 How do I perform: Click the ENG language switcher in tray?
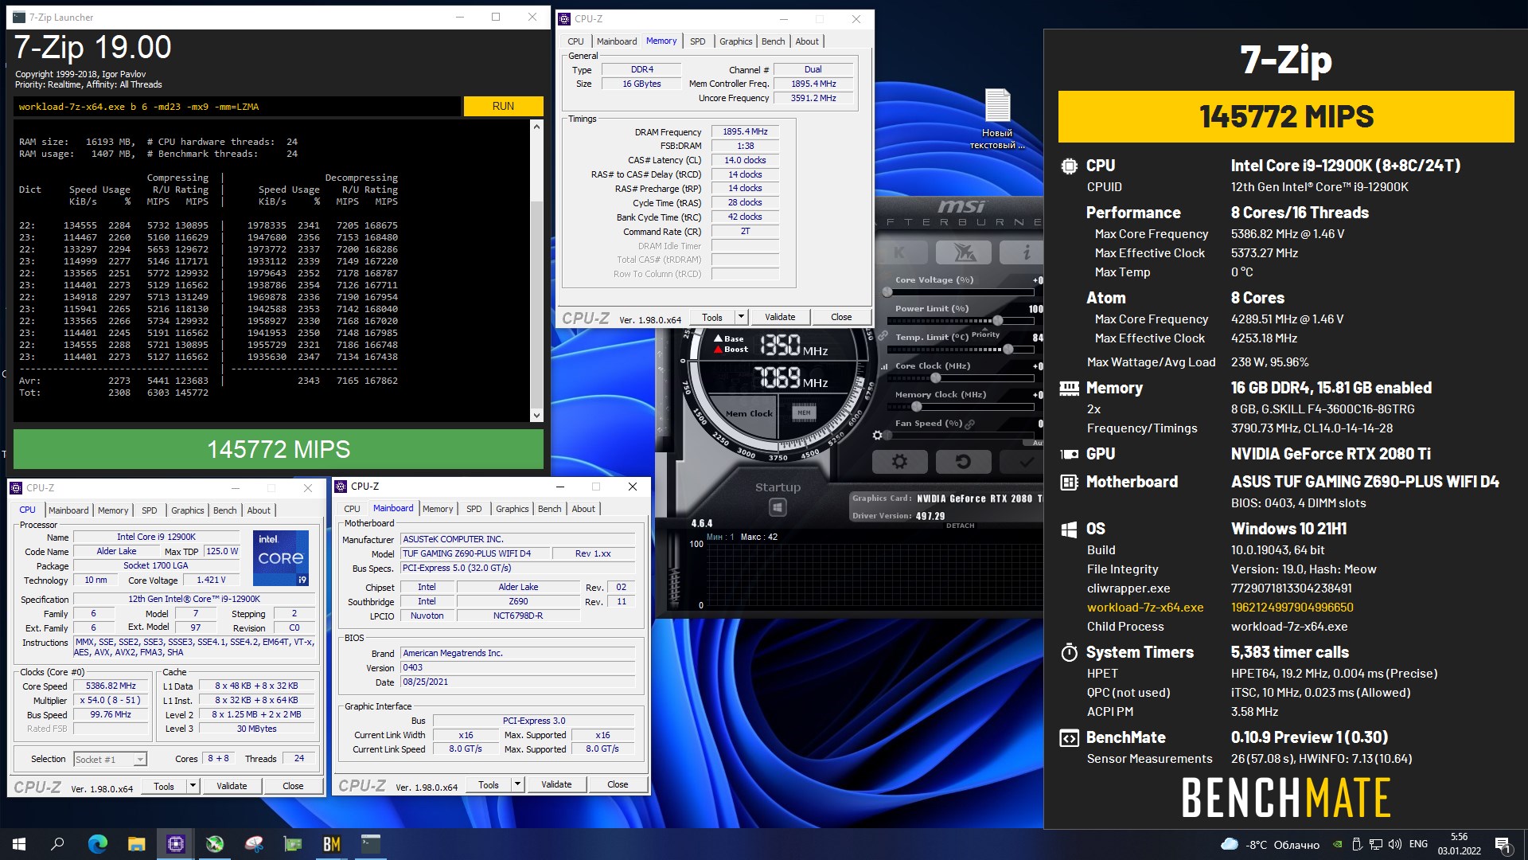tap(1418, 844)
